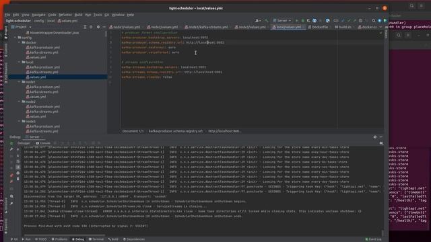
Task: Collapse the config folder
Action: click(x=15, y=38)
